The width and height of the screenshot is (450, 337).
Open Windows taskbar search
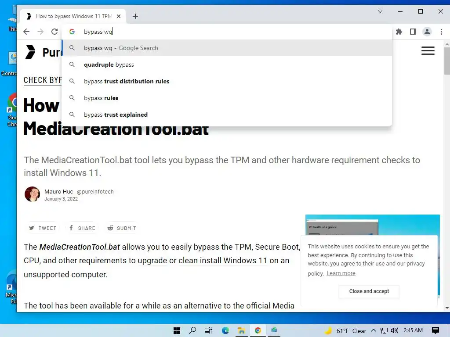(192, 330)
